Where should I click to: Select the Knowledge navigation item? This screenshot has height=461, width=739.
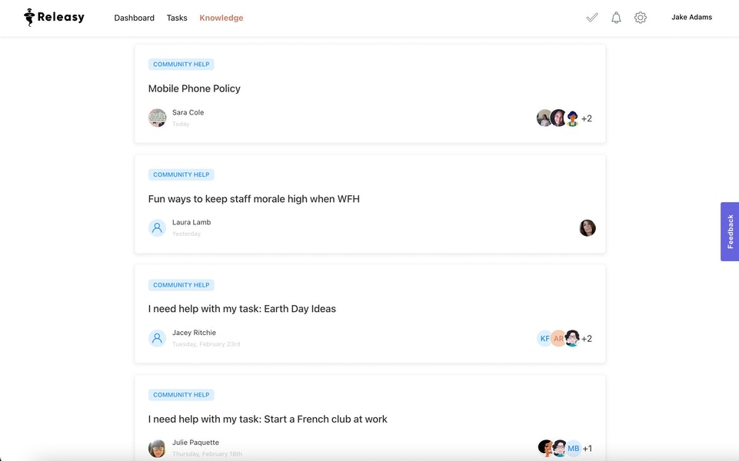pyautogui.click(x=221, y=17)
